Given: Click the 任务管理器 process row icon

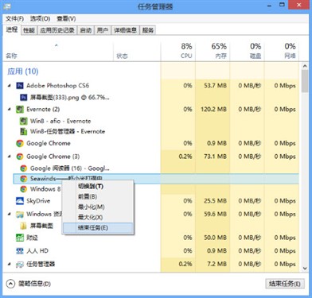Looking at the screenshot, I should pos(20,264).
